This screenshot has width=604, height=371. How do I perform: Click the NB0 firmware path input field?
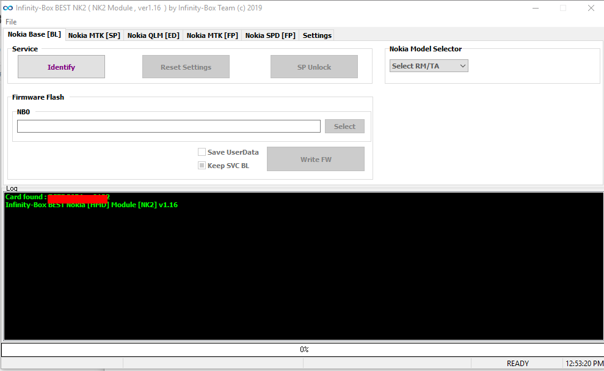[169, 126]
